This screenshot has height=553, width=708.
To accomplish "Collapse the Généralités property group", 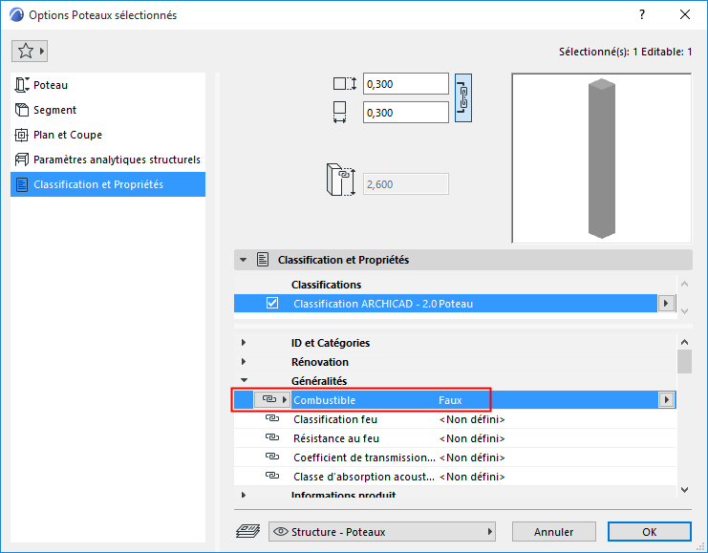I will click(244, 381).
